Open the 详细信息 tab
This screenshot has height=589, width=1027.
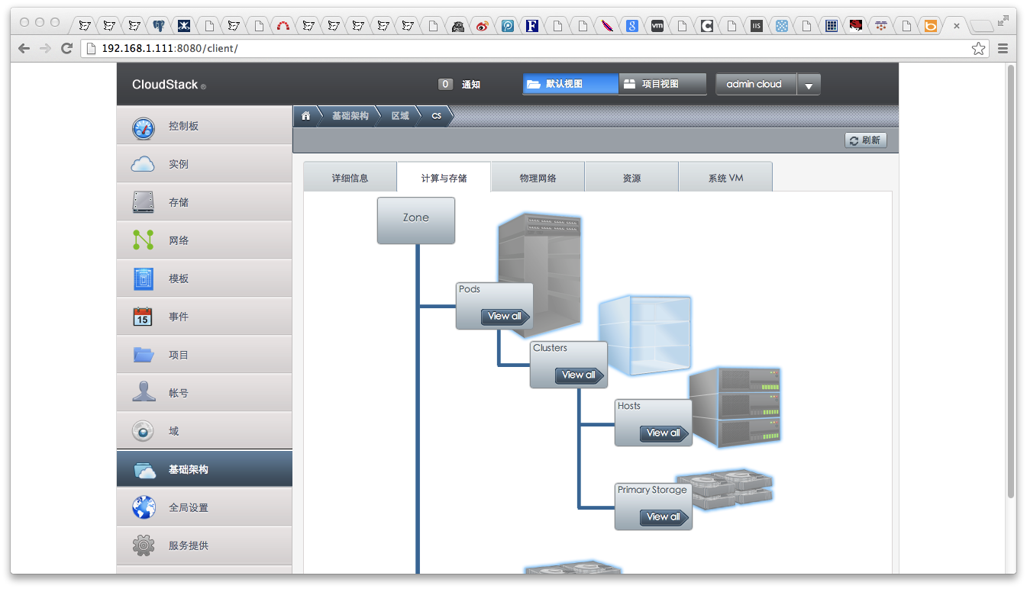coord(350,178)
